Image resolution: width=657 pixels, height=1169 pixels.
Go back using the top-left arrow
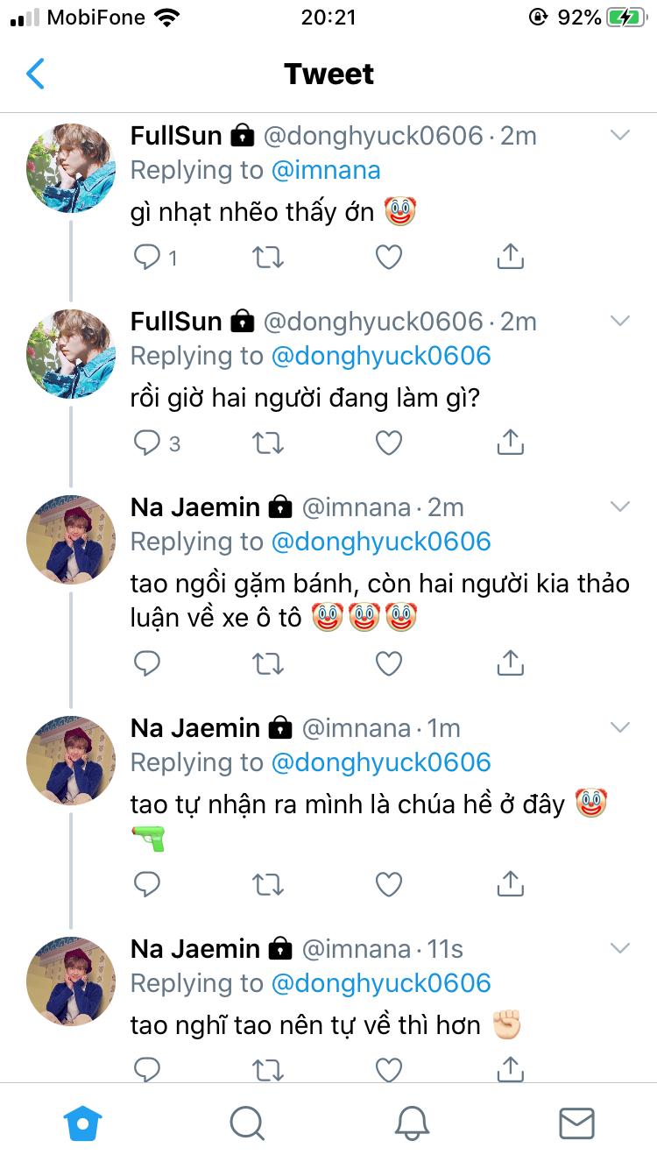35,74
